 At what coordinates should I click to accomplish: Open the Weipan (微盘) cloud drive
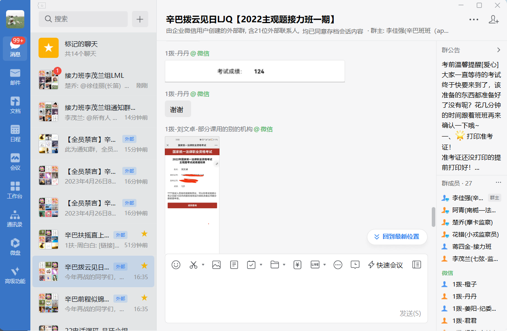click(15, 247)
